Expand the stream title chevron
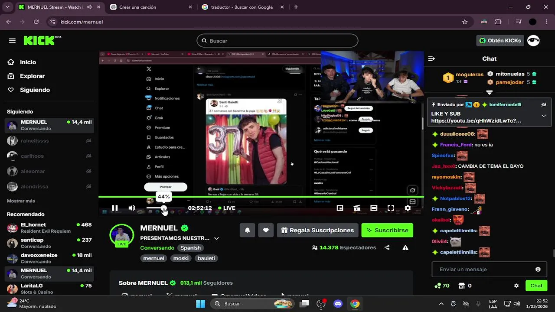 [216, 238]
